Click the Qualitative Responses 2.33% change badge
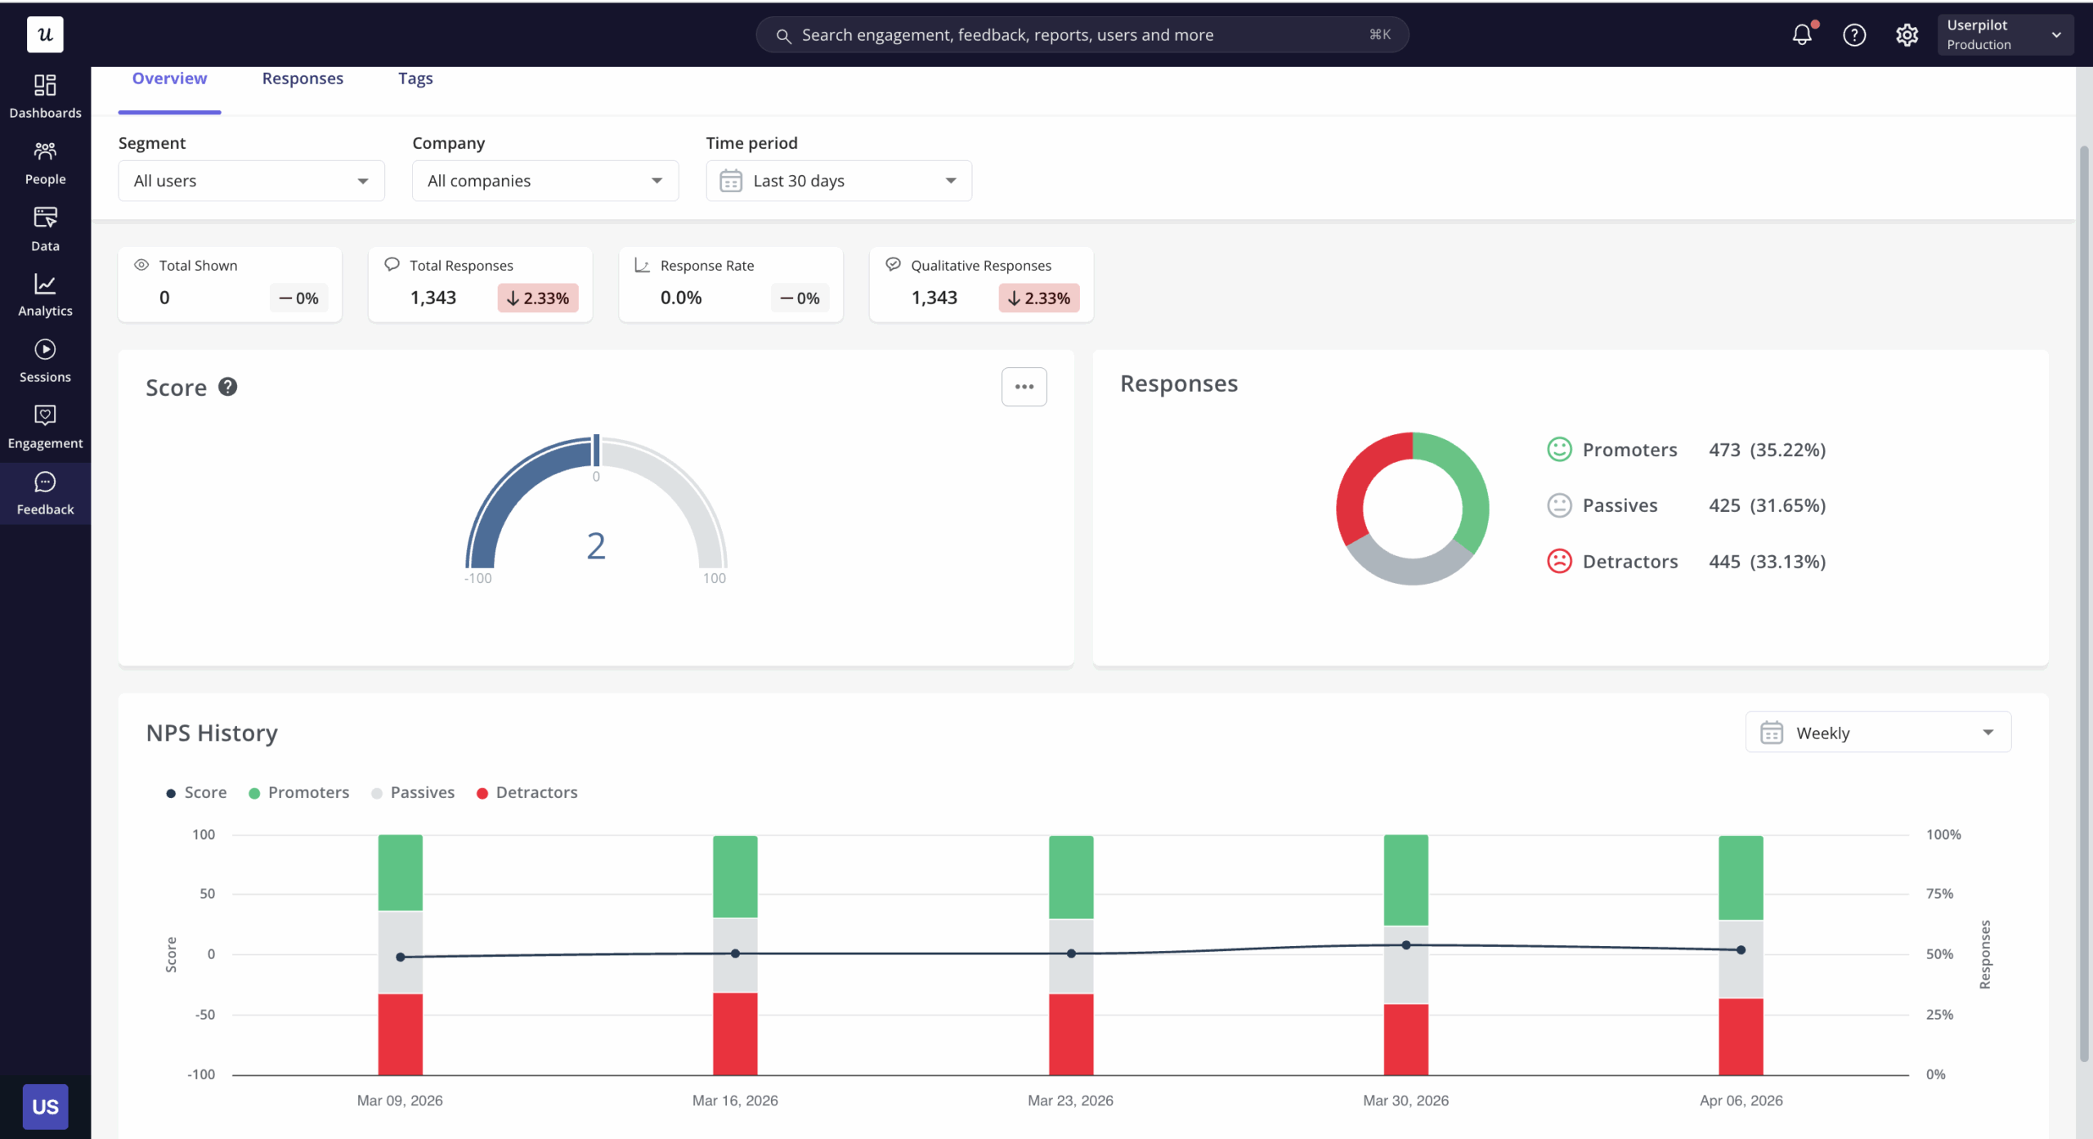This screenshot has width=2093, height=1139. (x=1039, y=298)
